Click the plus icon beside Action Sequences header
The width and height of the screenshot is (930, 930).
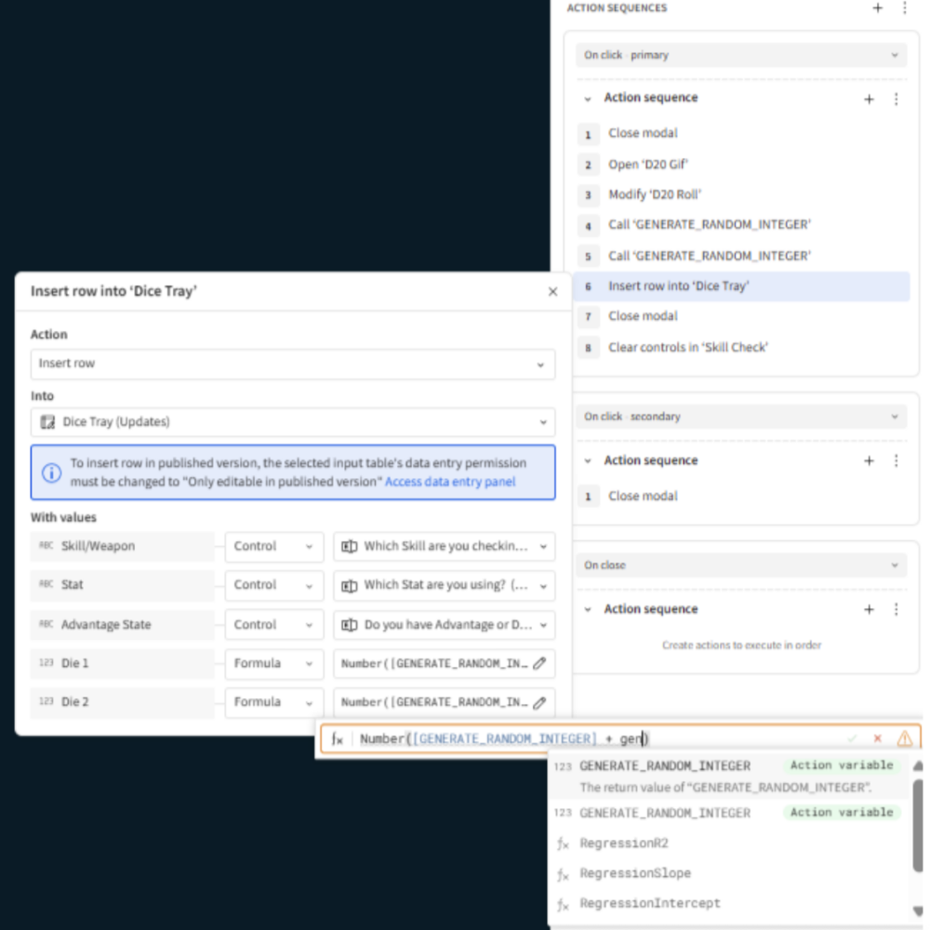pyautogui.click(x=877, y=8)
